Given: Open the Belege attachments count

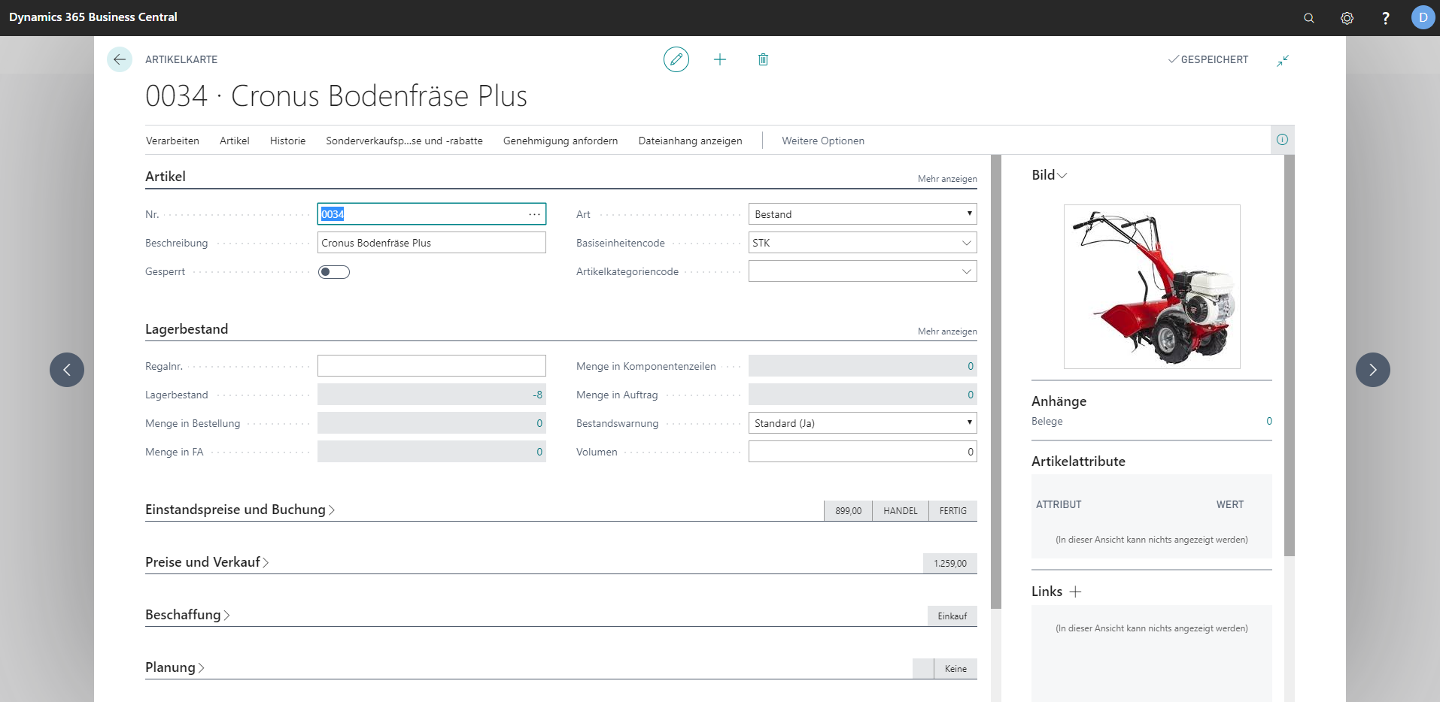Looking at the screenshot, I should coord(1269,421).
